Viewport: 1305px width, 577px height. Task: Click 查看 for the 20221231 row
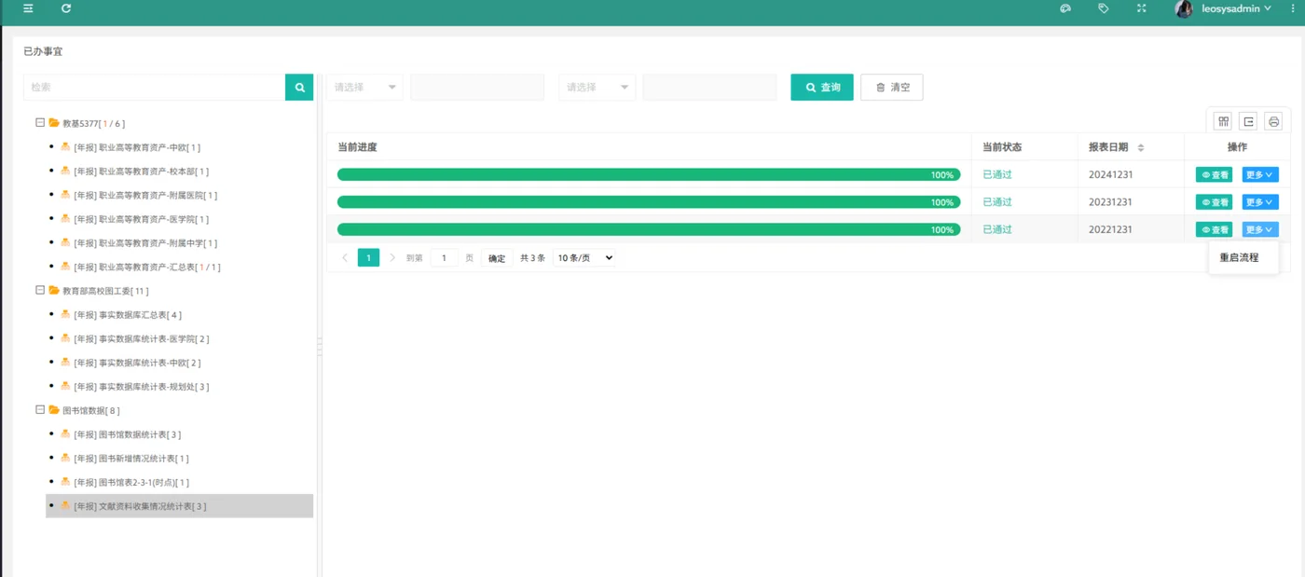tap(1214, 229)
